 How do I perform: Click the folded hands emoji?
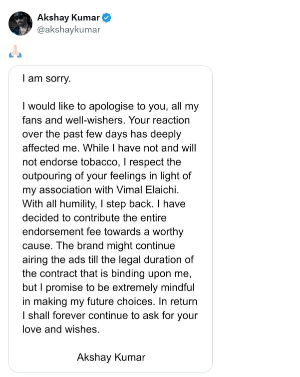15,51
